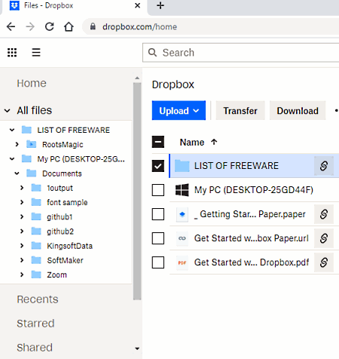
Task: Copy link icon for Getting Started Paper.paper
Action: [324, 214]
